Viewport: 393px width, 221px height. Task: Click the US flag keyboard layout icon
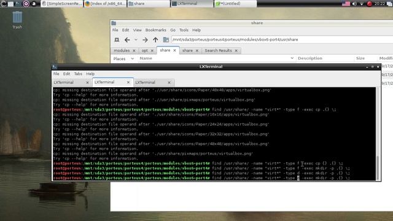[346, 4]
